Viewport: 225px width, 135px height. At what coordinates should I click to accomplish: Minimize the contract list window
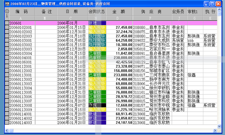coord(204,4)
